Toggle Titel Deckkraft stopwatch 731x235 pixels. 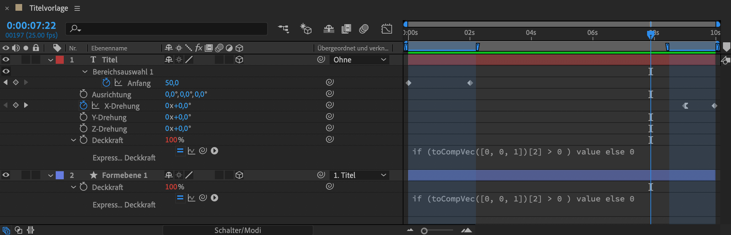pyautogui.click(x=83, y=140)
